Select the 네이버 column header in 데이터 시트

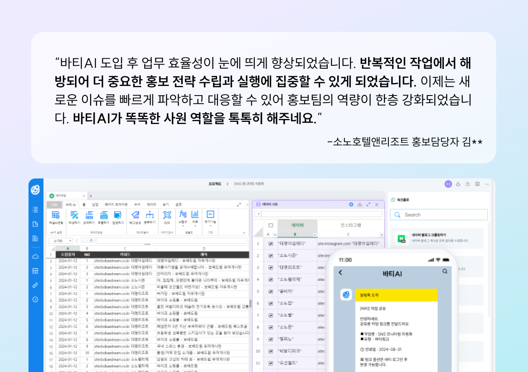tap(298, 225)
